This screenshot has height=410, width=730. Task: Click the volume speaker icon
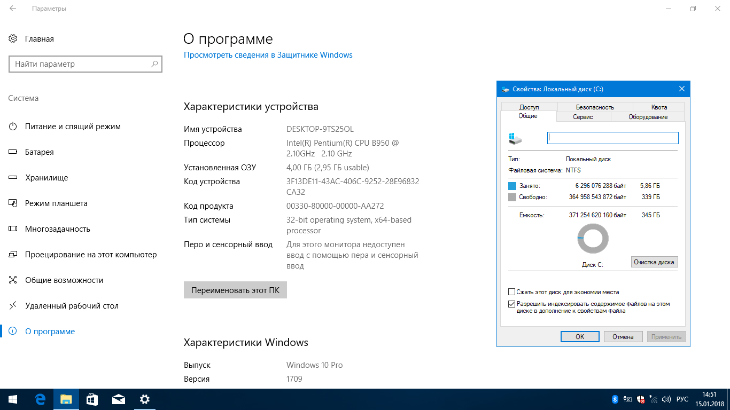coord(666,399)
